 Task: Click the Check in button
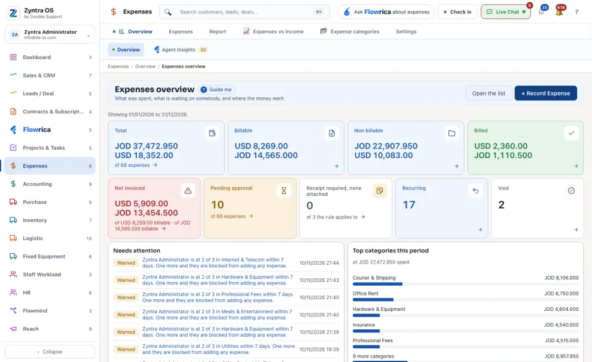click(x=458, y=12)
